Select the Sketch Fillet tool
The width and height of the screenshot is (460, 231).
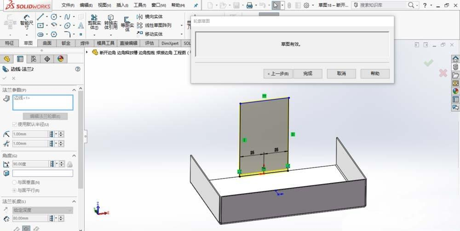click(x=67, y=35)
